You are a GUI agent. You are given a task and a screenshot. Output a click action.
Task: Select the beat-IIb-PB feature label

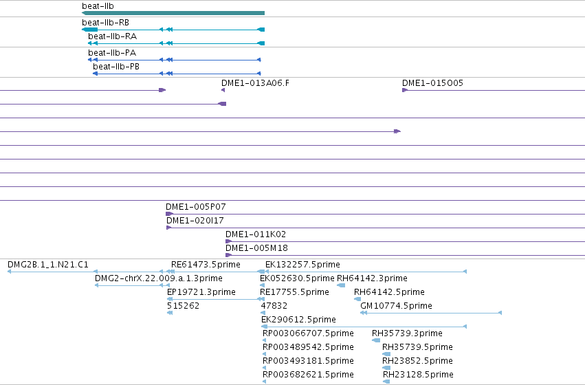(x=116, y=67)
